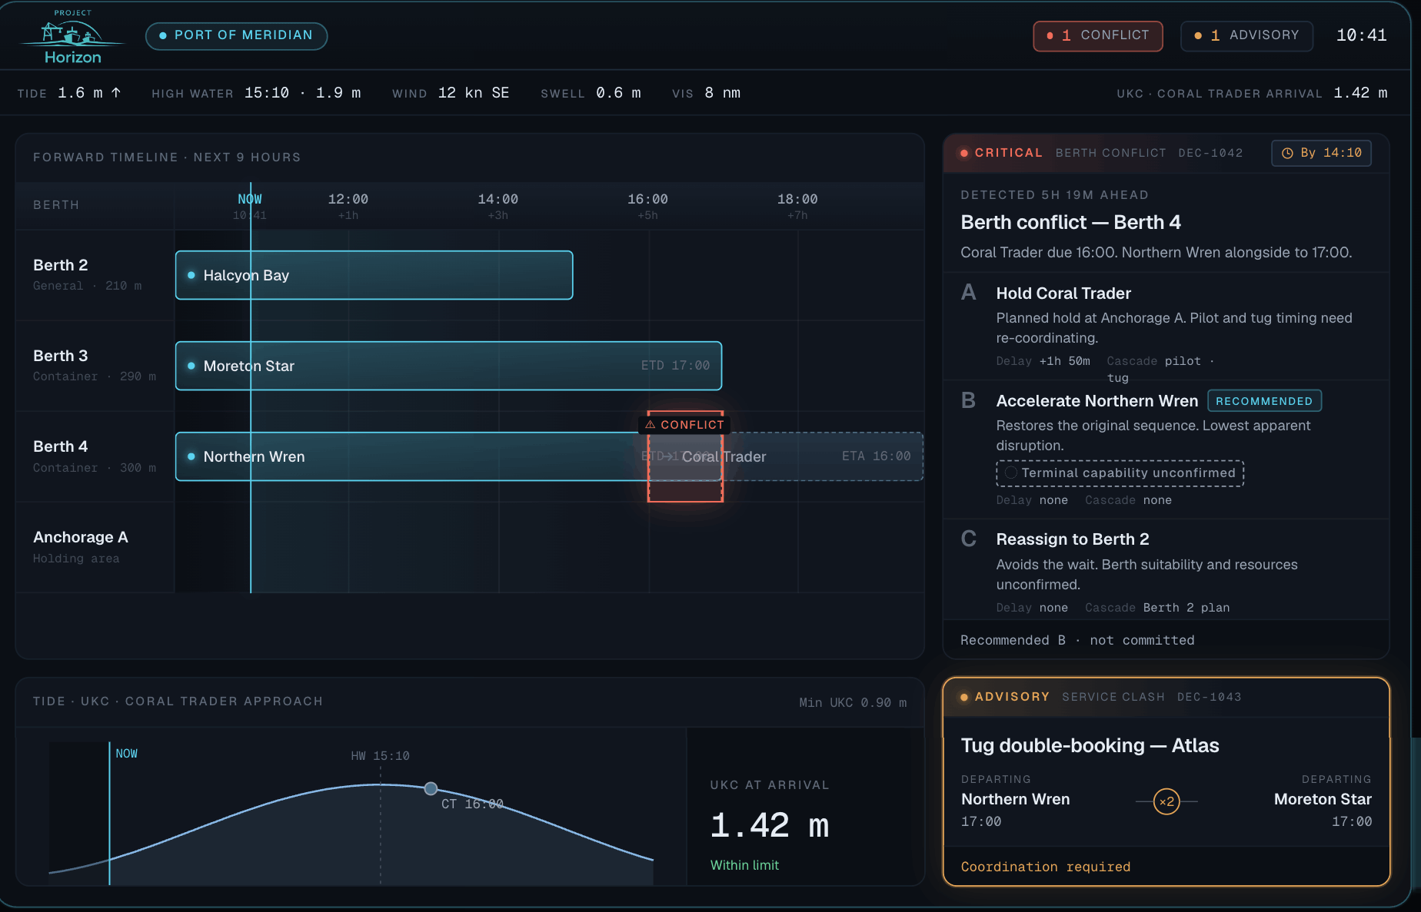Select option B Accelerate Northern Wren
The height and width of the screenshot is (912, 1421).
[1166, 449]
